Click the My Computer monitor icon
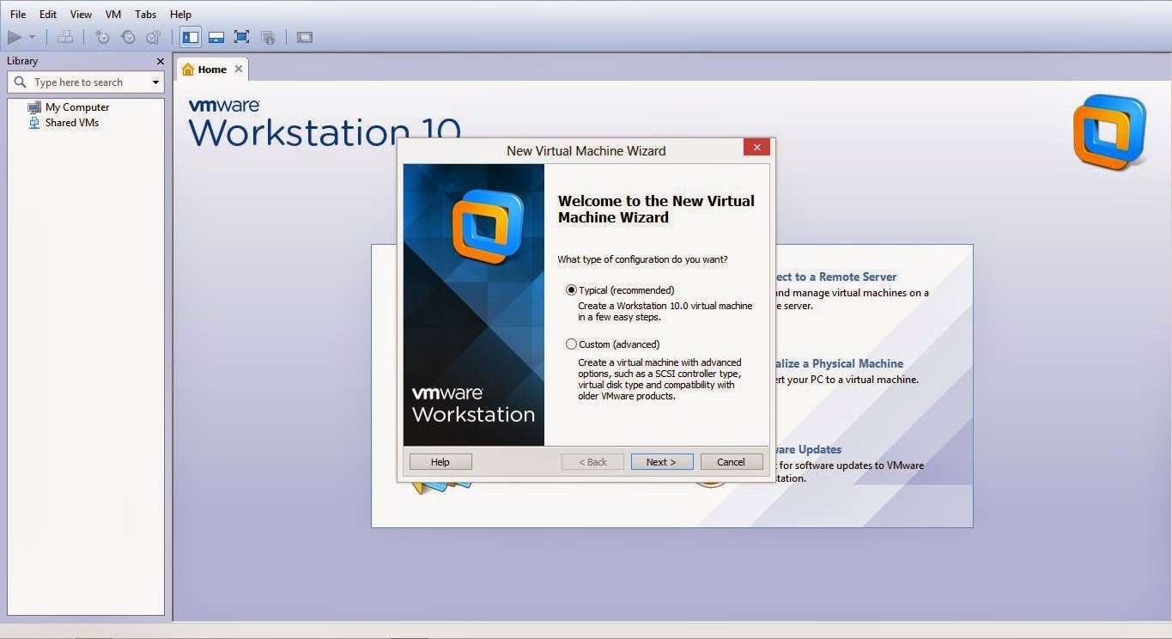The width and height of the screenshot is (1172, 639). click(x=34, y=107)
